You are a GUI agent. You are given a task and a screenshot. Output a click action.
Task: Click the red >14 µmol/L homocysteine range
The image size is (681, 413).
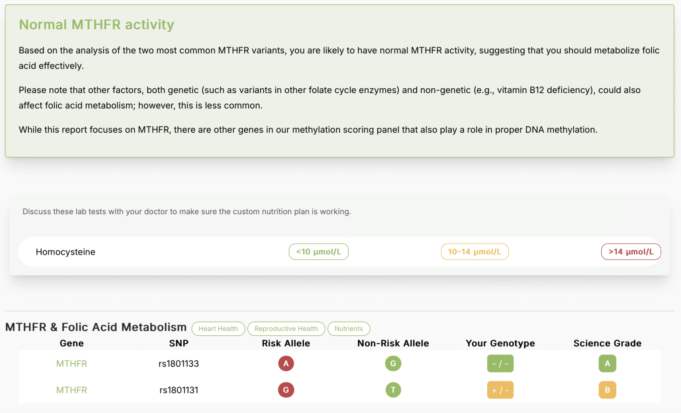point(630,252)
